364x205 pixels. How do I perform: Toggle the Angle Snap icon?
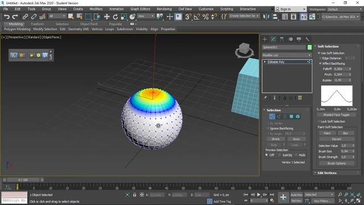pyautogui.click(x=197, y=17)
